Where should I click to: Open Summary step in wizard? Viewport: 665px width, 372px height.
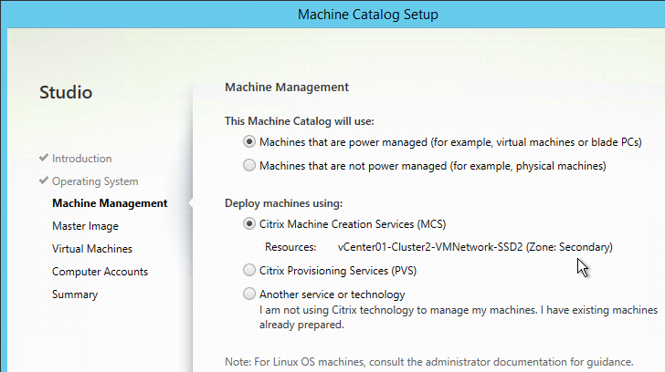click(x=75, y=294)
